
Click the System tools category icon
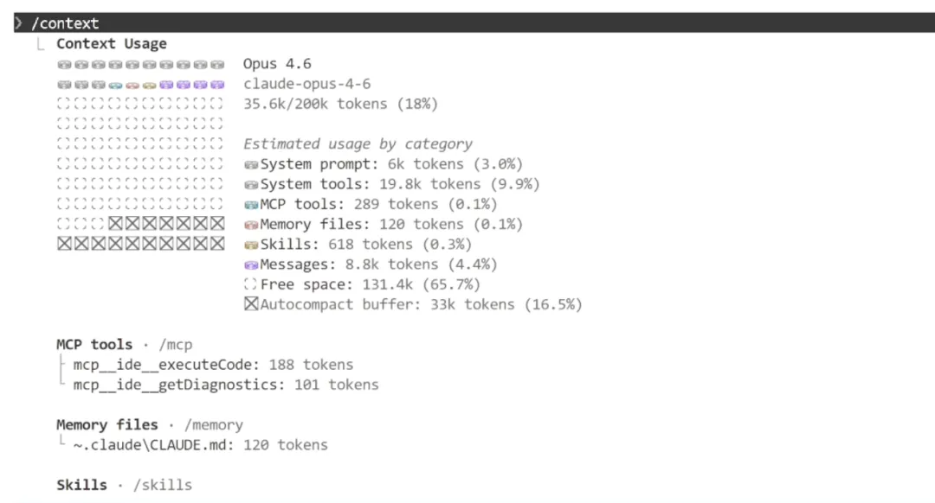(x=251, y=185)
